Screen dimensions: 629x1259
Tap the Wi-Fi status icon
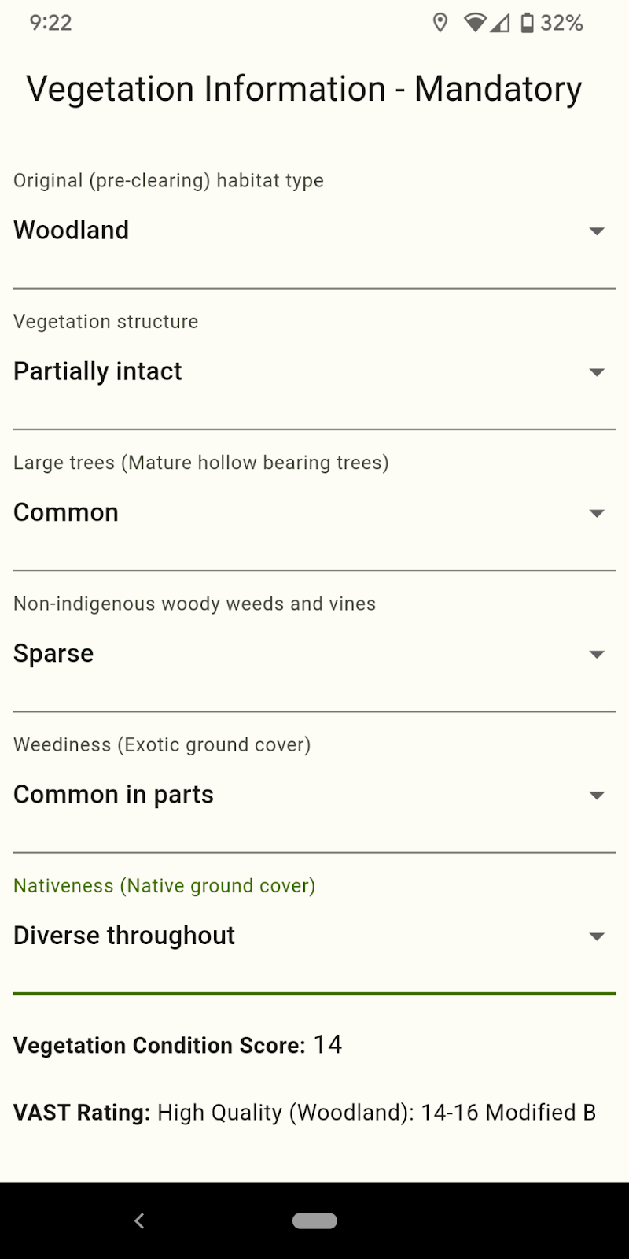coord(475,23)
